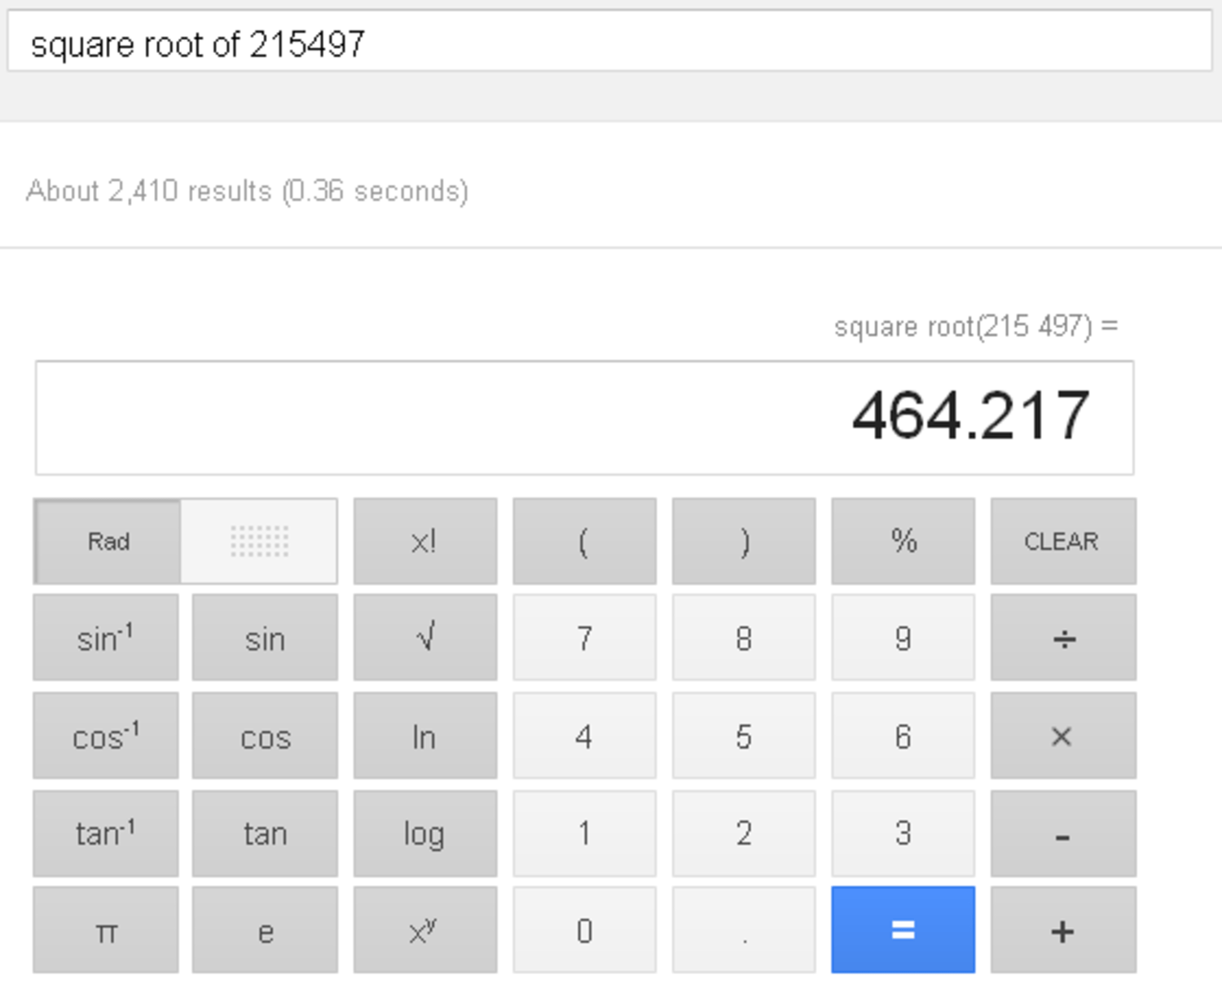The height and width of the screenshot is (993, 1222).
Task: Switch calculator to Rad mode
Action: (x=108, y=541)
